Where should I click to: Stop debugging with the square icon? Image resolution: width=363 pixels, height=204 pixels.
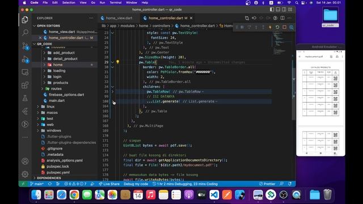pos(284,27)
